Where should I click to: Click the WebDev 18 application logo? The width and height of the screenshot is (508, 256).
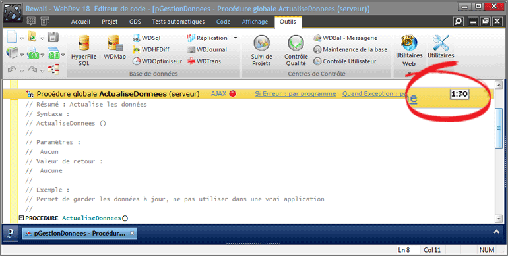(13, 13)
